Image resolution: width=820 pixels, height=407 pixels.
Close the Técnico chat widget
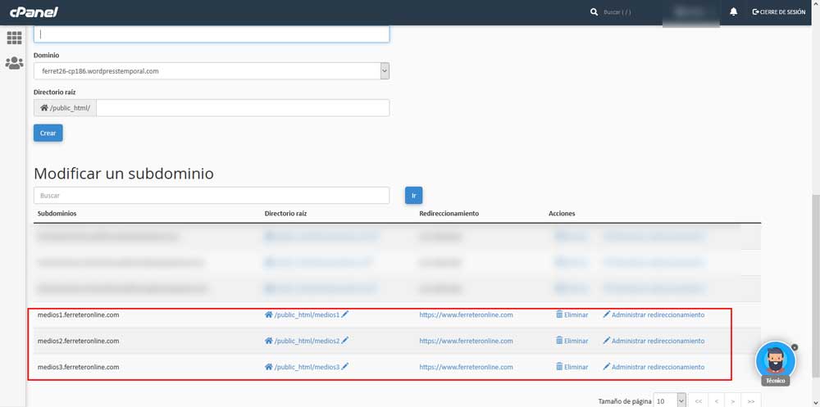point(795,347)
